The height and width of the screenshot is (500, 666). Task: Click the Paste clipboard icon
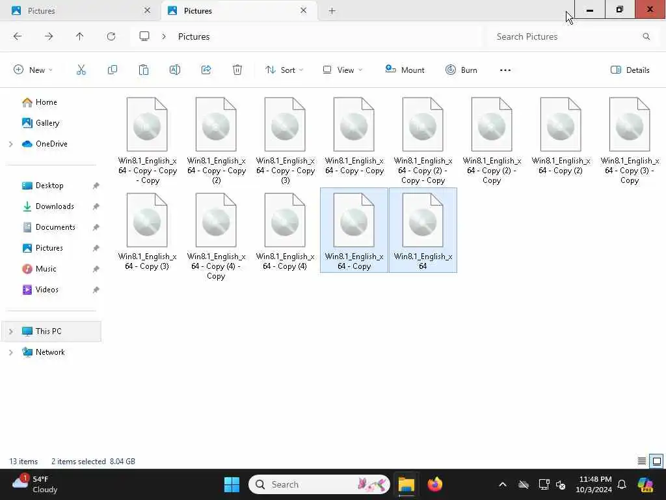click(x=144, y=70)
